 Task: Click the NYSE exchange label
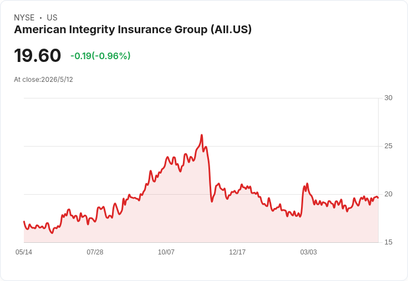pyautogui.click(x=24, y=18)
